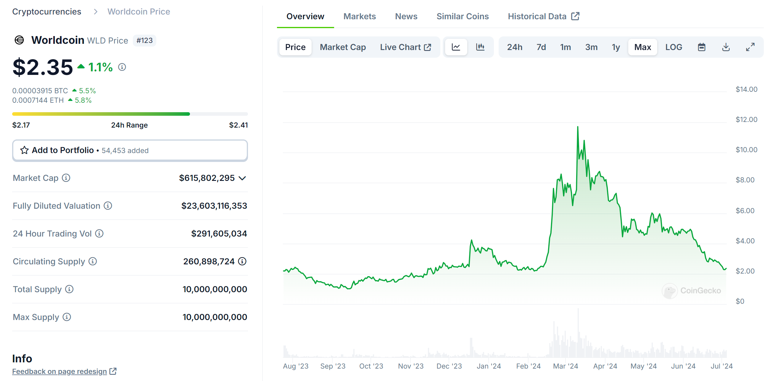Click Worldcoin Price breadcrumb
The height and width of the screenshot is (381, 770).
click(139, 12)
